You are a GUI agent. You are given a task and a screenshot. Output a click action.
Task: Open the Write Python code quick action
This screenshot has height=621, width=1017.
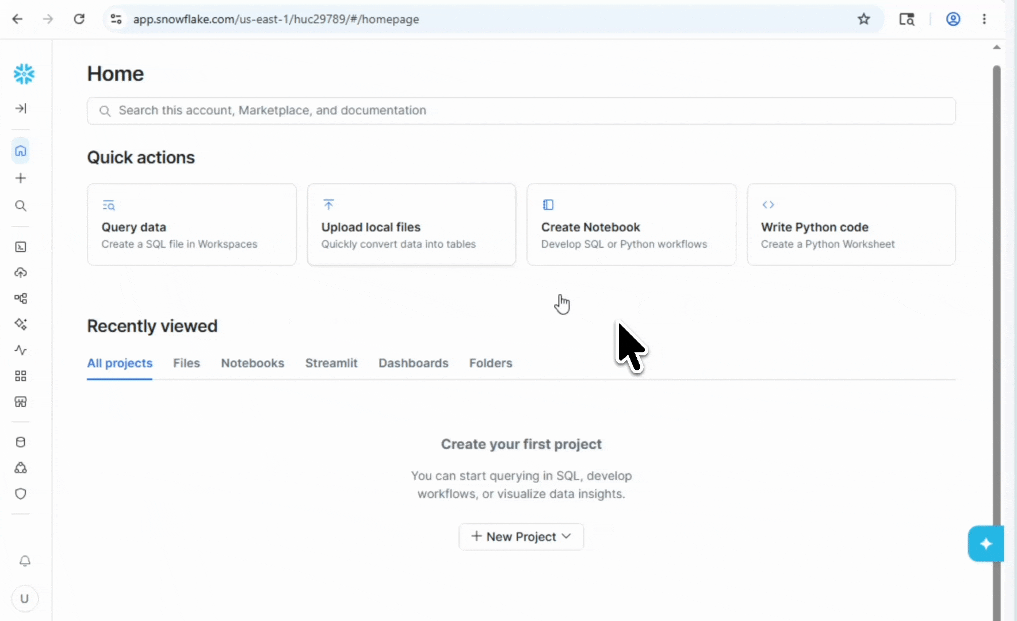tap(851, 225)
